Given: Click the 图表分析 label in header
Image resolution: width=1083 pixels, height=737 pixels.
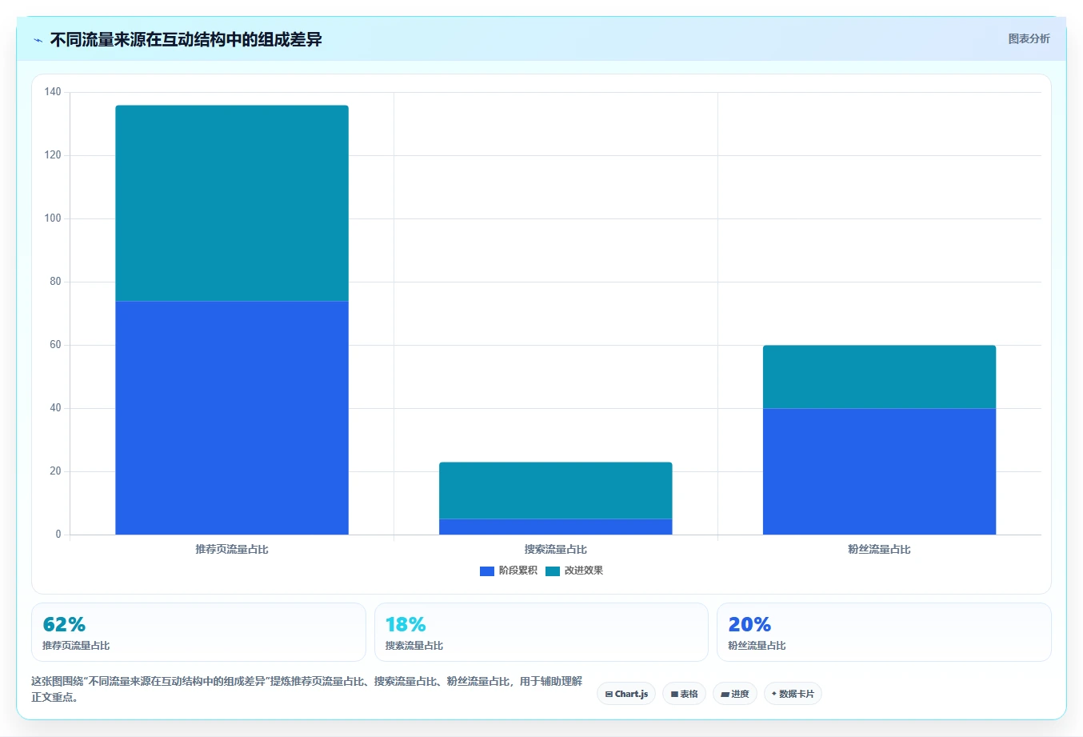Looking at the screenshot, I should (1029, 38).
